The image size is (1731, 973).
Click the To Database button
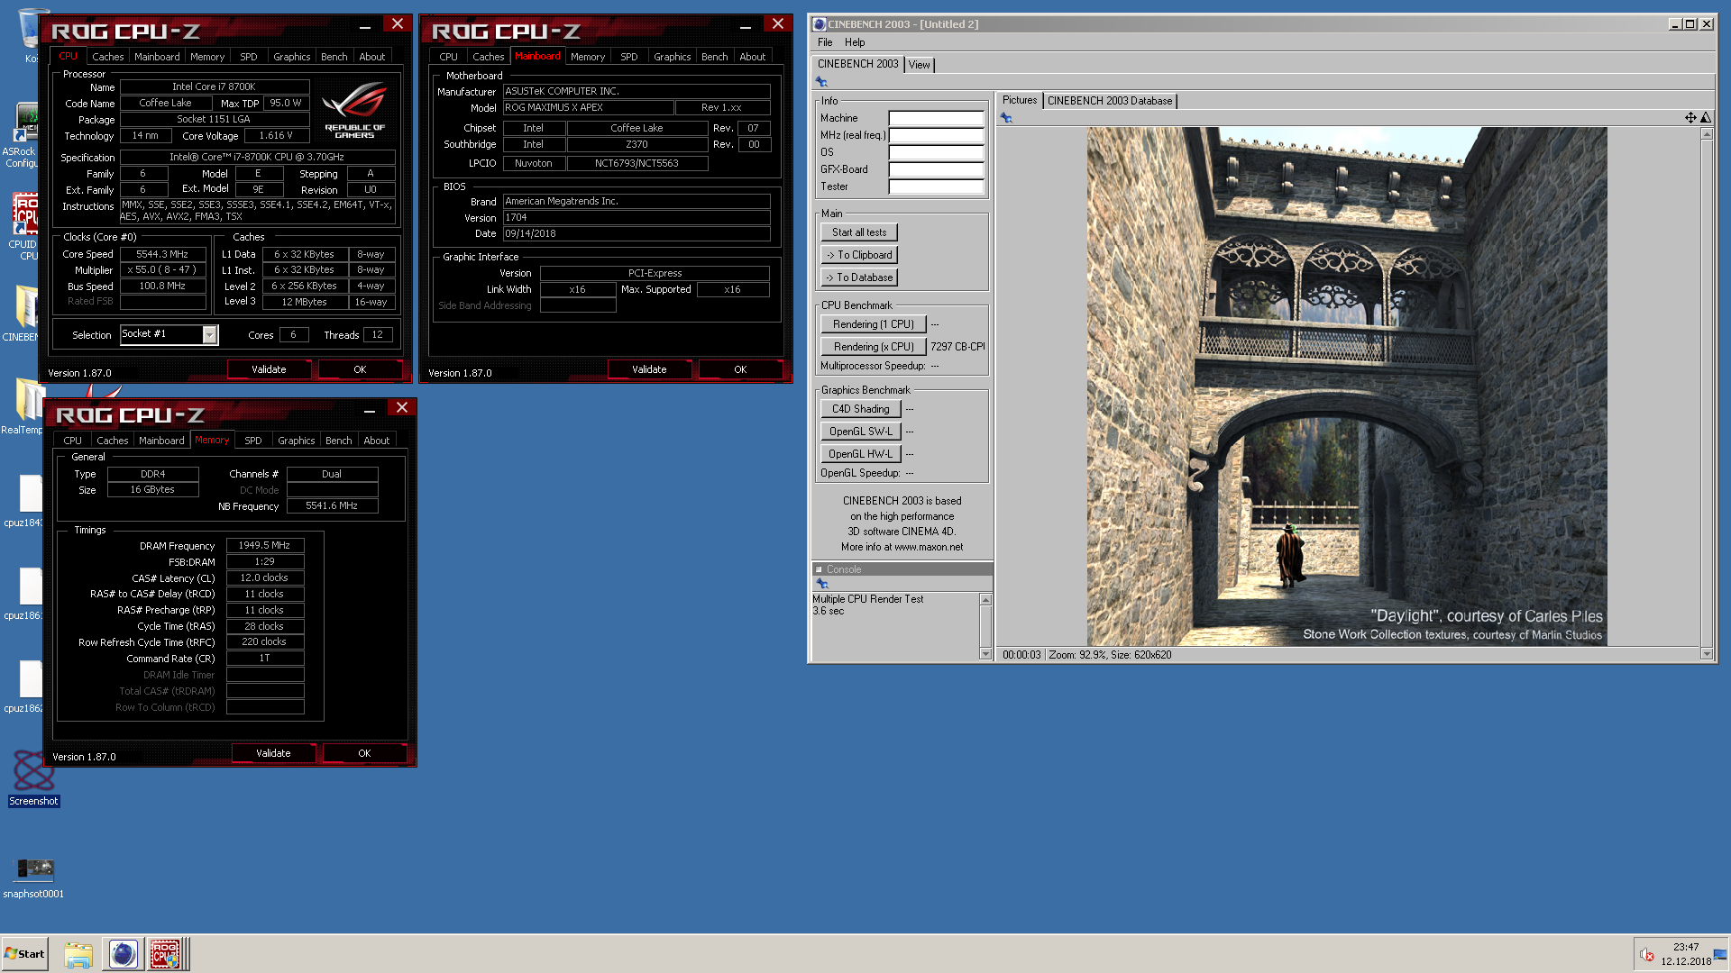[x=858, y=277]
